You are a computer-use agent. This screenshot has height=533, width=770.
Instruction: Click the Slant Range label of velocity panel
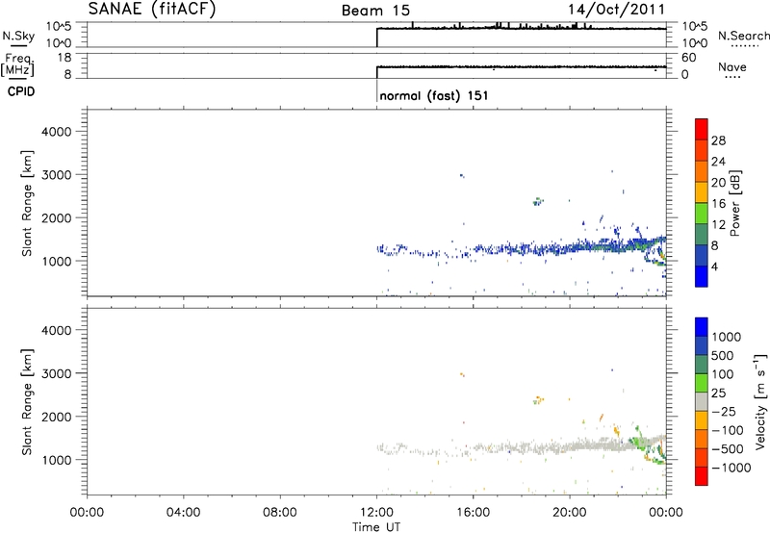[27, 402]
